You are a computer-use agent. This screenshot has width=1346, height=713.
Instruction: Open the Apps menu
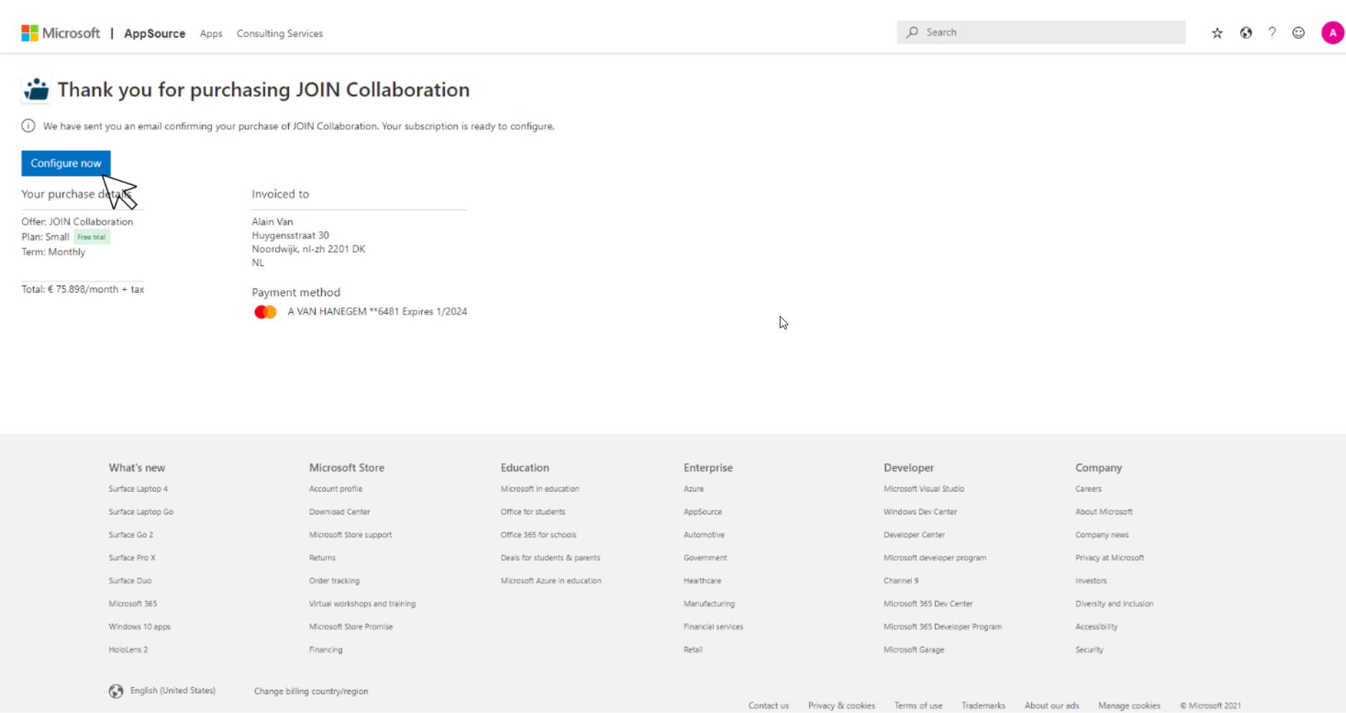pyautogui.click(x=211, y=34)
